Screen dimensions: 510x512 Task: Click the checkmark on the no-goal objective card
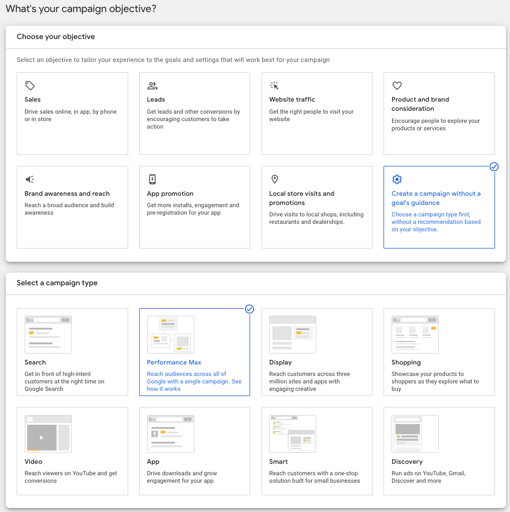click(x=494, y=167)
